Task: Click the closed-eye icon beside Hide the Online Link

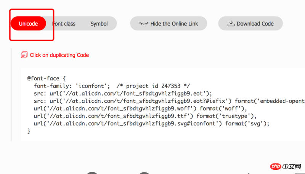Action: pos(144,24)
